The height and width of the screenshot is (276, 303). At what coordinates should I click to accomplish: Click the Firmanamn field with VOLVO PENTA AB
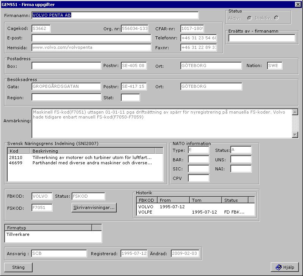tap(115, 15)
